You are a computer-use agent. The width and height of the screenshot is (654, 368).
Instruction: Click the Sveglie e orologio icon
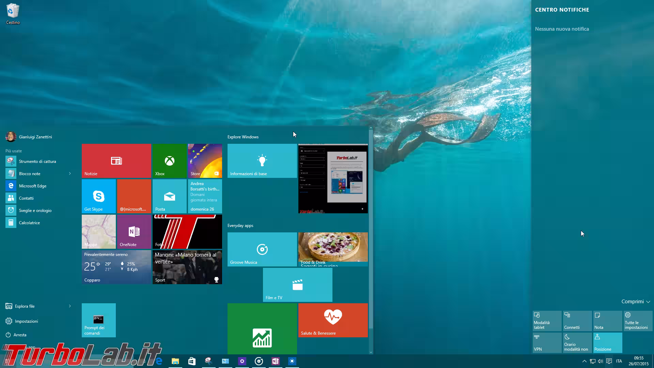pyautogui.click(x=11, y=210)
